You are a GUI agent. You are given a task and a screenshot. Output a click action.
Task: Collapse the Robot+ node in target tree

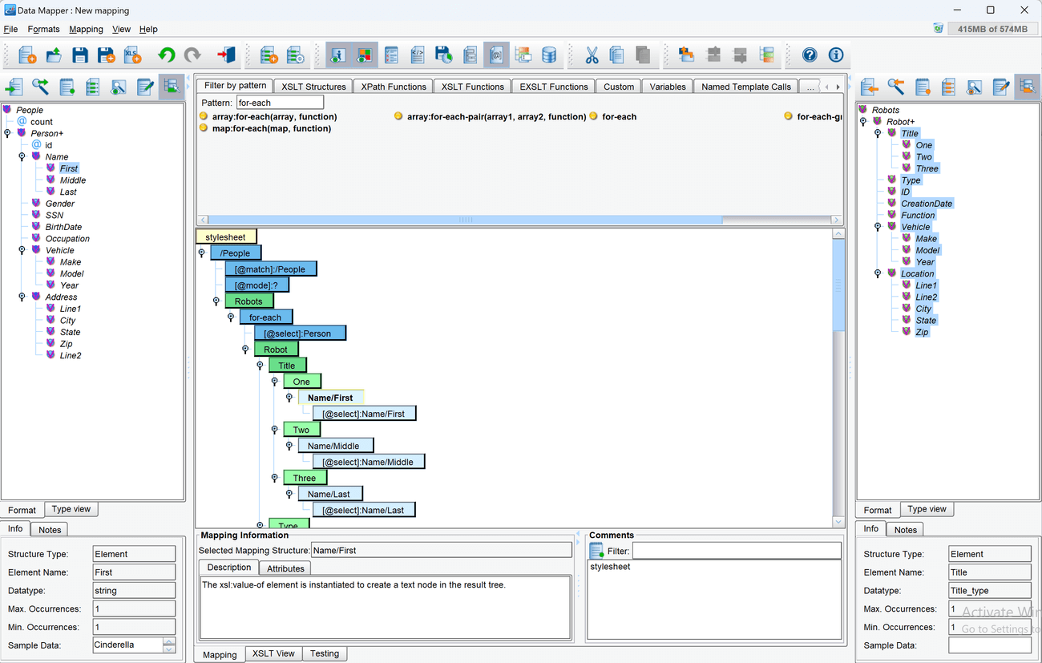pos(863,122)
